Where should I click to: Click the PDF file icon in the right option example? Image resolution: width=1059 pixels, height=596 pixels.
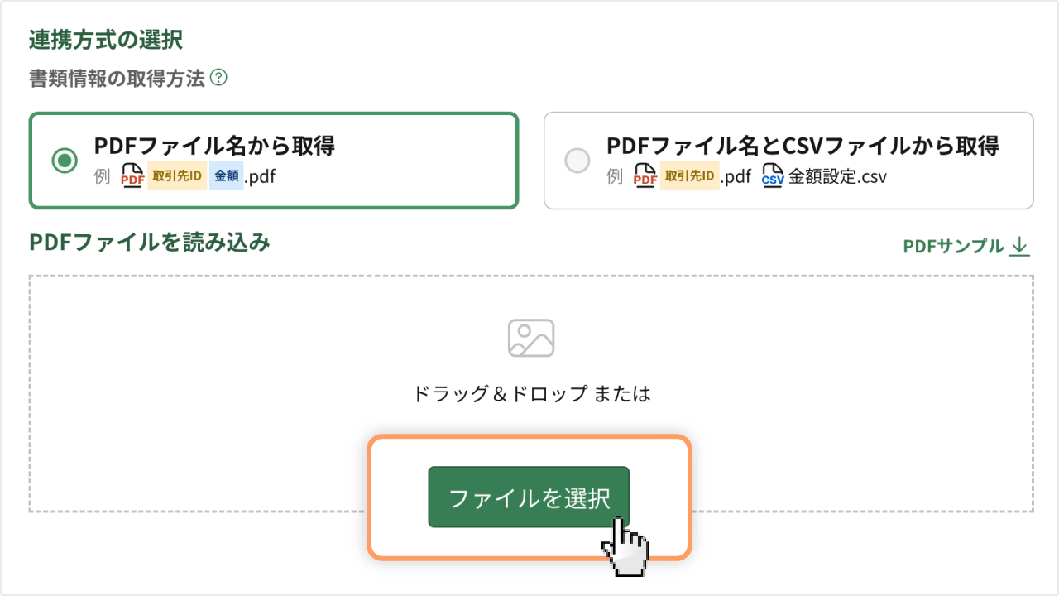pyautogui.click(x=645, y=176)
